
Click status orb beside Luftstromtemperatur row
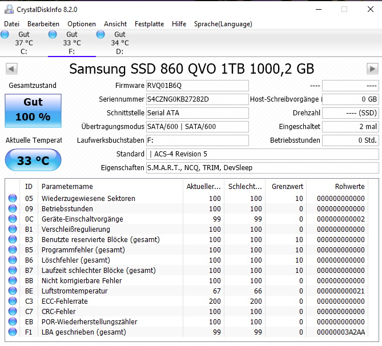pyautogui.click(x=13, y=291)
